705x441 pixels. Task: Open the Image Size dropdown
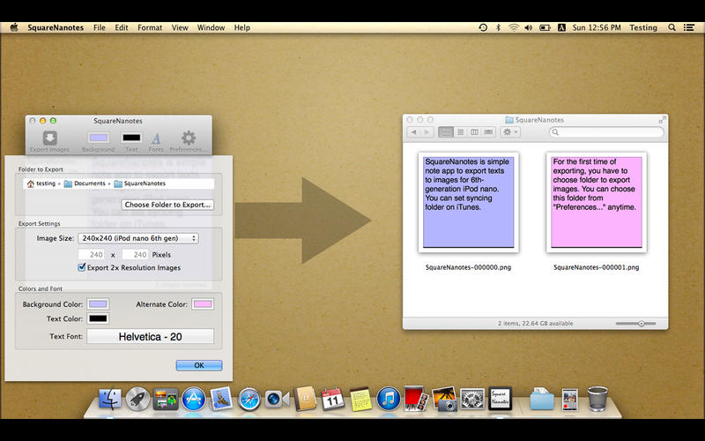[138, 238]
